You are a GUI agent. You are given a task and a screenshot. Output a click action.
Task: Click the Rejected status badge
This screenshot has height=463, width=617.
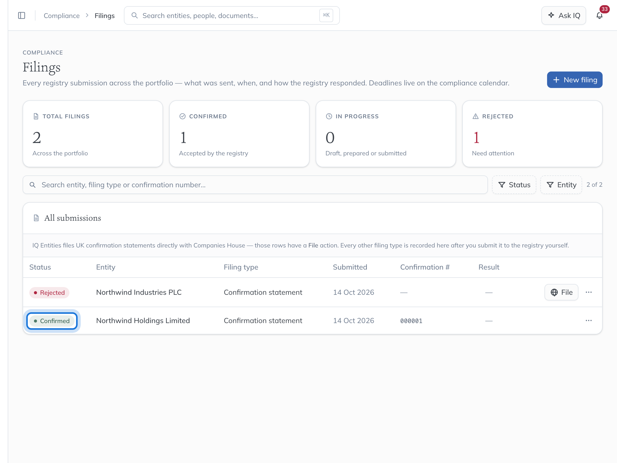pos(49,292)
